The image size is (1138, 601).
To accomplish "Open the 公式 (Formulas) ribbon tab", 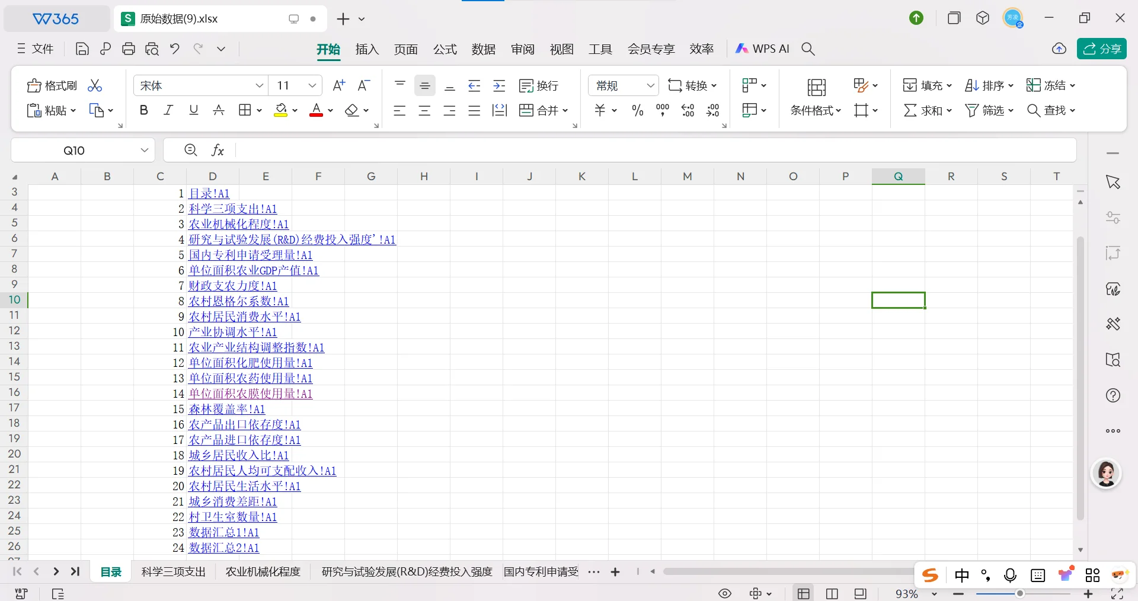I will point(445,49).
